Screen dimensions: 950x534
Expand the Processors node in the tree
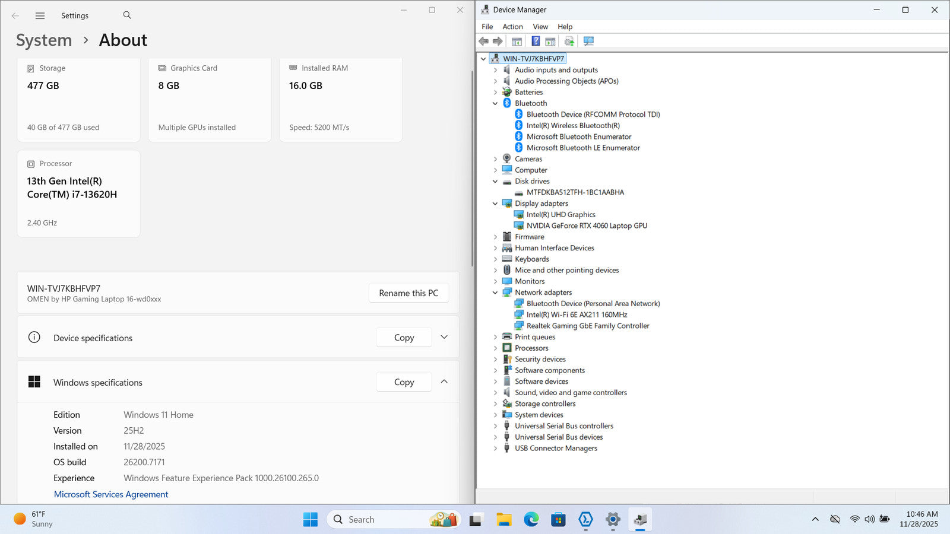(495, 348)
